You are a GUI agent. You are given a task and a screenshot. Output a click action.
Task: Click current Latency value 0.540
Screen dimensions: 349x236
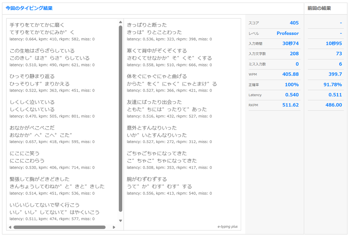(x=292, y=95)
